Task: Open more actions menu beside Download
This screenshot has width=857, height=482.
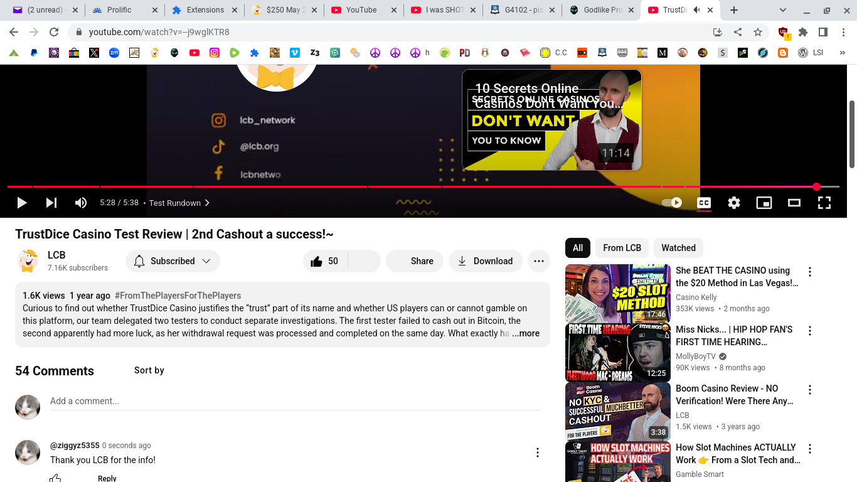Action: pos(539,261)
